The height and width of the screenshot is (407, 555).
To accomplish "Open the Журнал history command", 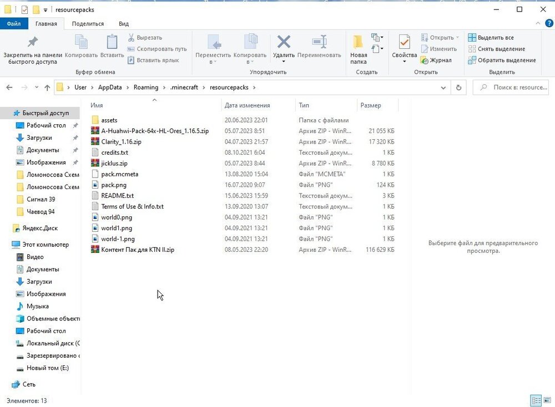I will click(436, 60).
